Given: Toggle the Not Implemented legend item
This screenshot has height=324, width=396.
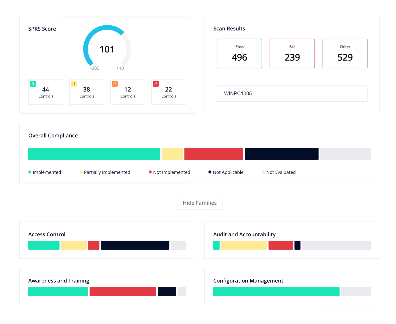Looking at the screenshot, I should click(169, 172).
